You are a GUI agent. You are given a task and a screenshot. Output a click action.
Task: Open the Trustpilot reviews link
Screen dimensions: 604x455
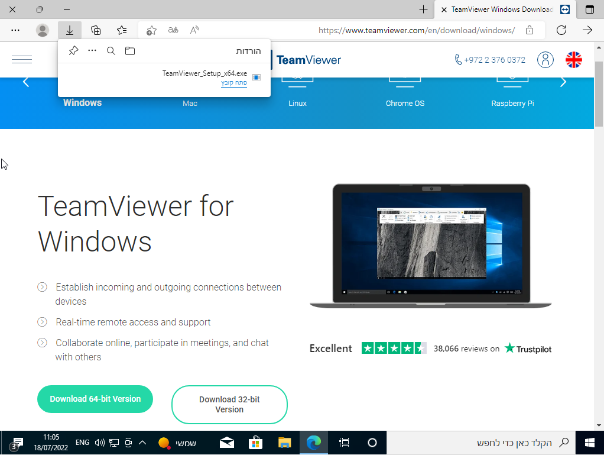[x=528, y=348]
